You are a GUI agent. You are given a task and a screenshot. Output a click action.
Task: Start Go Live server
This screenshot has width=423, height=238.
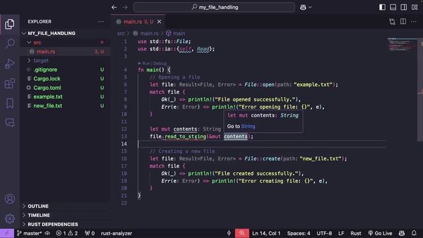[x=380, y=233]
